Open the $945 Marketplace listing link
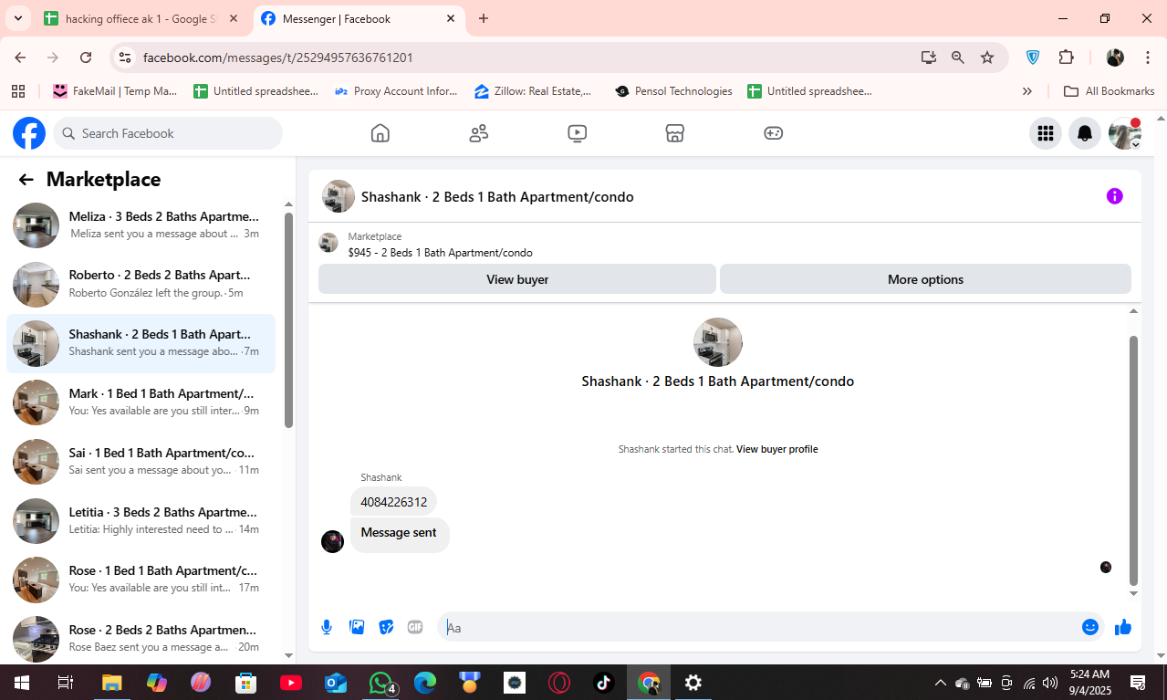This screenshot has height=700, width=1167. 440,253
